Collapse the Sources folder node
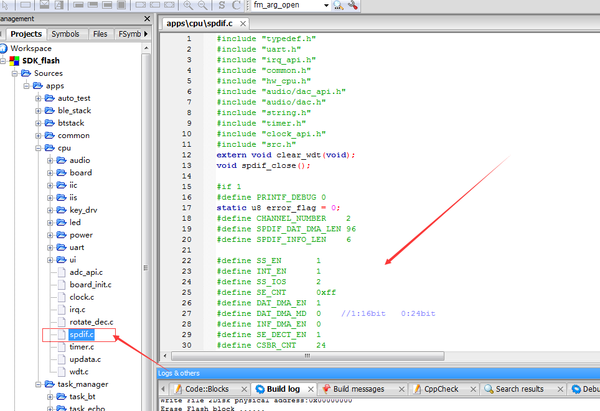This screenshot has height=411, width=600. click(x=14, y=73)
